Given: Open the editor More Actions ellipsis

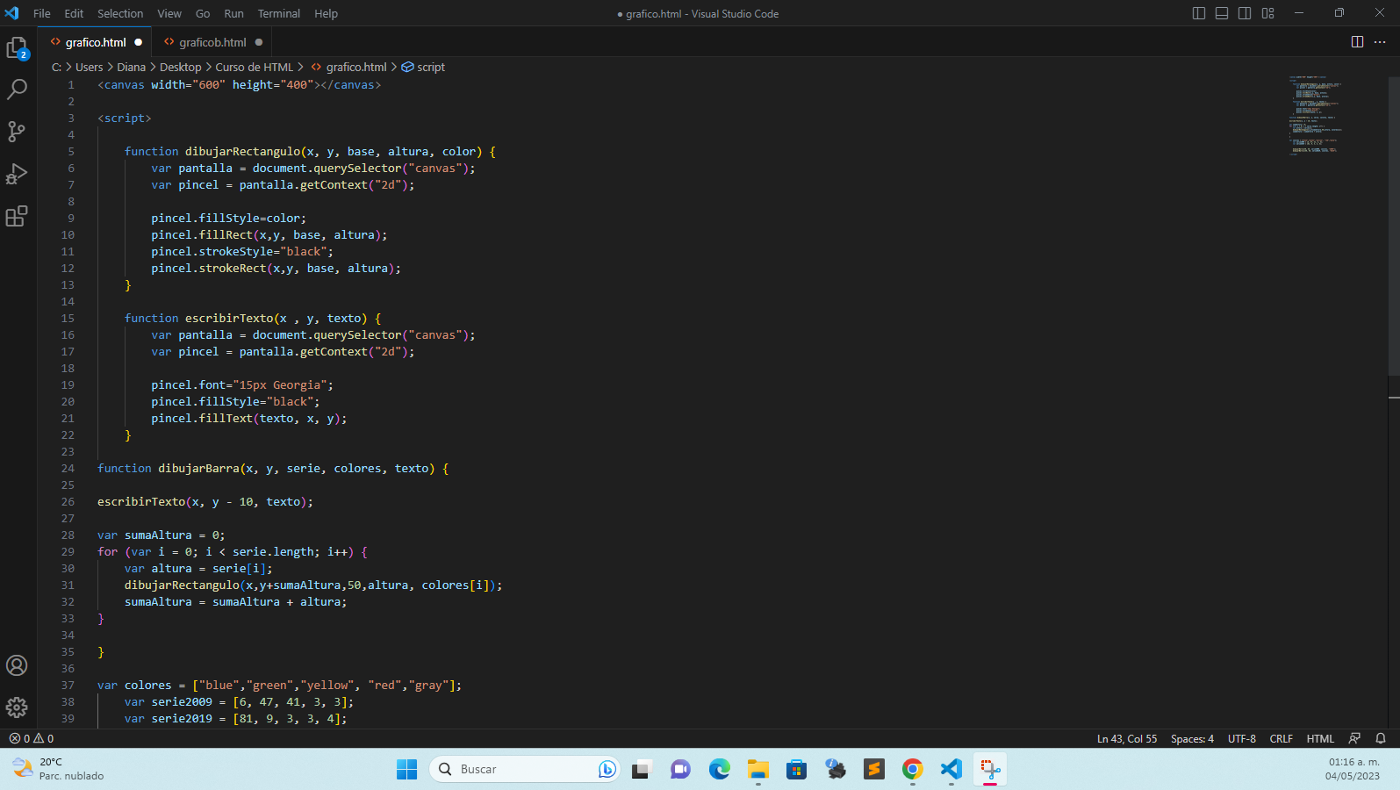Looking at the screenshot, I should 1380,42.
